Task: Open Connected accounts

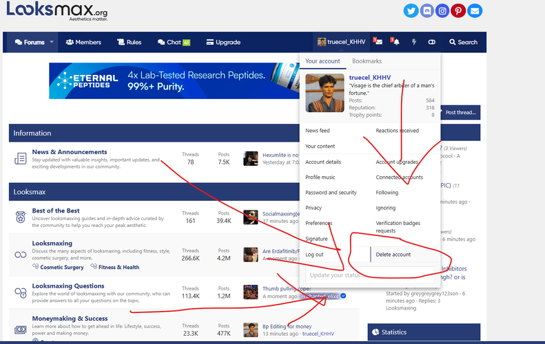Action: 400,177
